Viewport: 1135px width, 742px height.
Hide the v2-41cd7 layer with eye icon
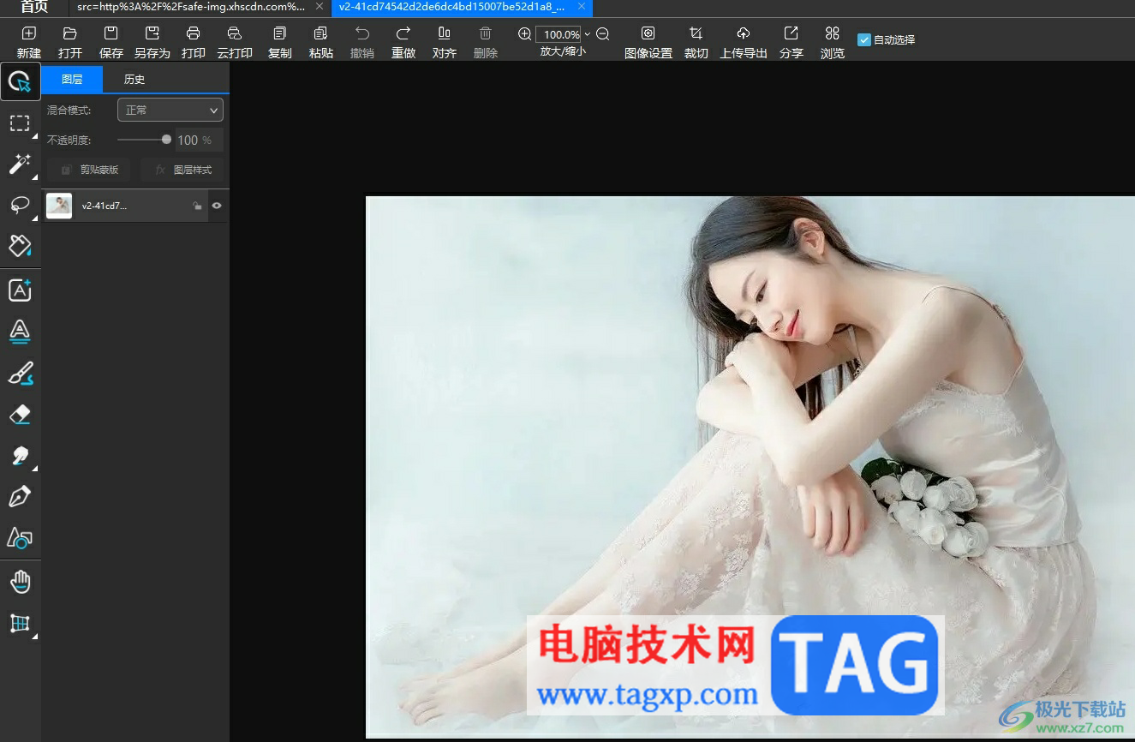tap(217, 206)
